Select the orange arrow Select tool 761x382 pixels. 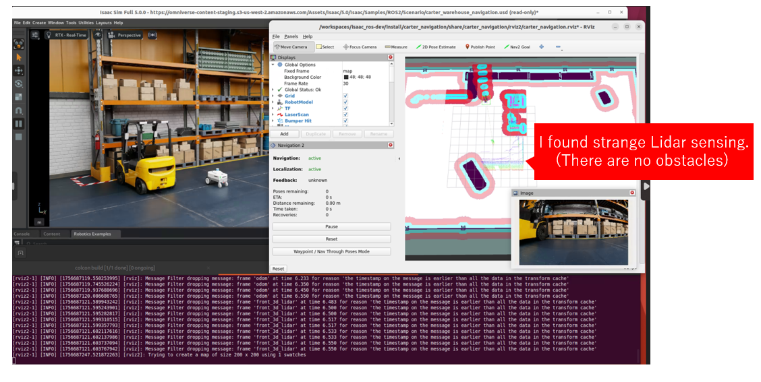click(x=18, y=57)
